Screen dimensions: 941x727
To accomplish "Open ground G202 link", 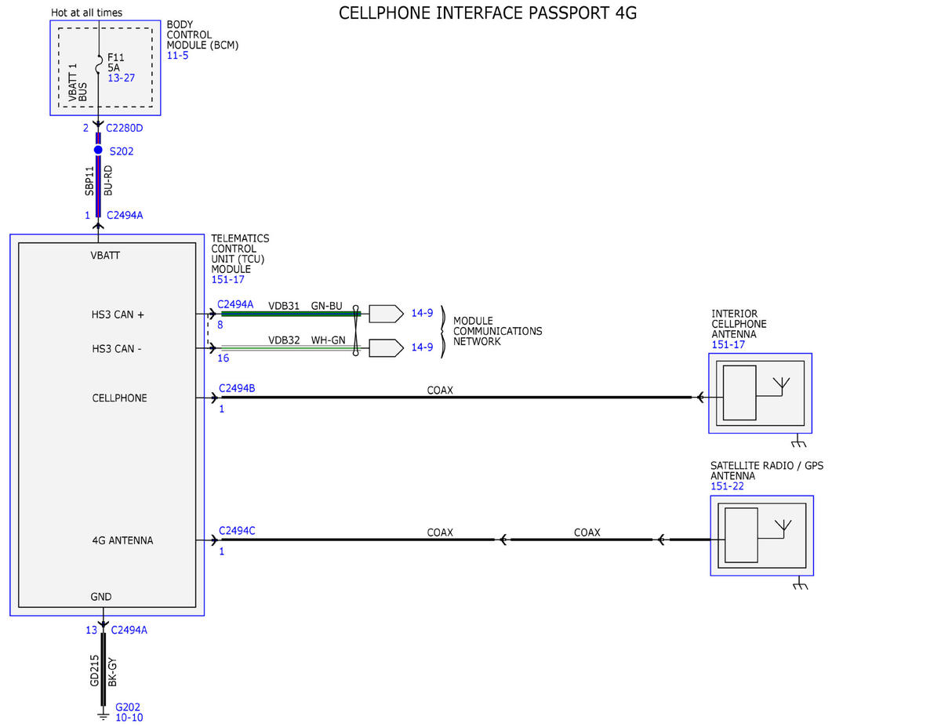I will pyautogui.click(x=128, y=707).
